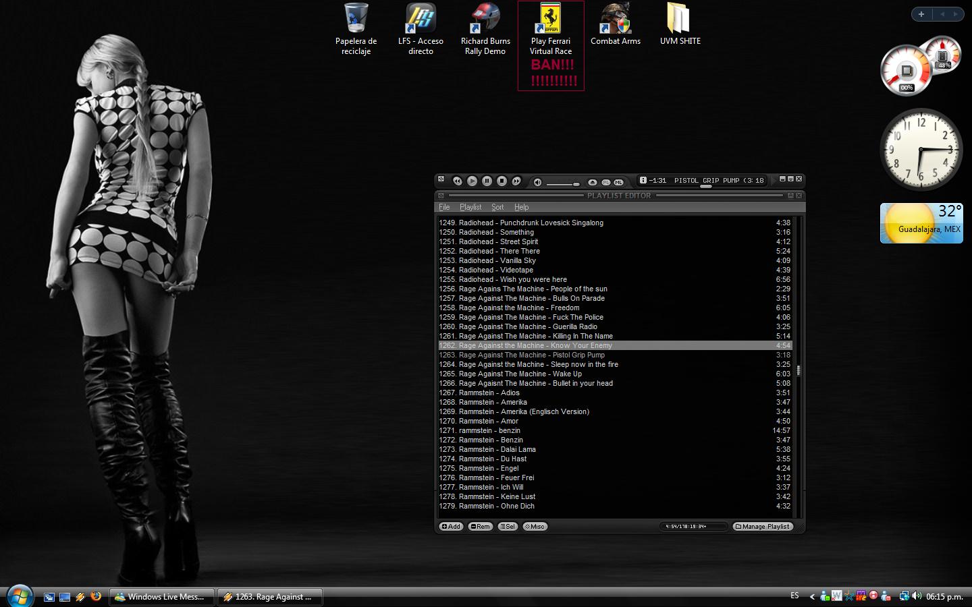Click the Winamp 1263. Rage Against taskbar button
Image resolution: width=972 pixels, height=607 pixels.
(270, 597)
